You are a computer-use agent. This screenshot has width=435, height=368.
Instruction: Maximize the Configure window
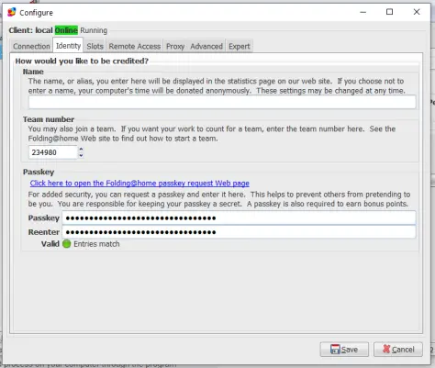(x=389, y=12)
